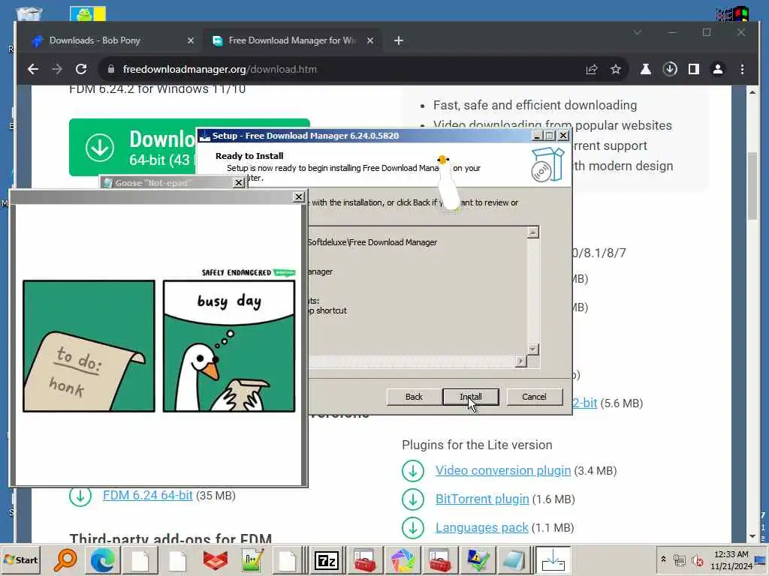Toggle the browser side panel
769x576 pixels.
(x=694, y=70)
